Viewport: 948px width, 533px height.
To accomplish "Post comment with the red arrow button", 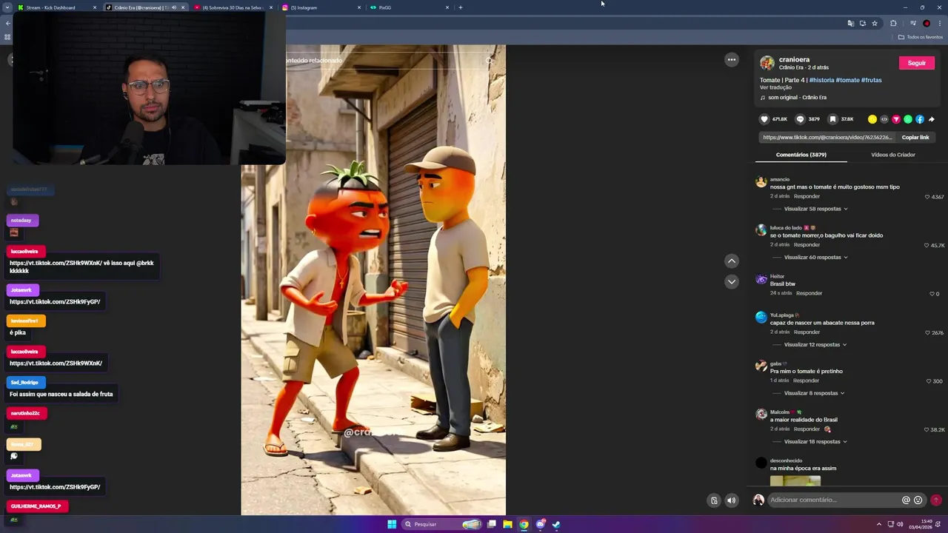I will pos(936,500).
